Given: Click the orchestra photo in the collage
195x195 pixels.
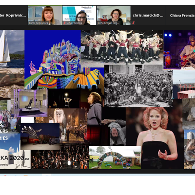Looking at the screenshot, I should click(x=60, y=157).
